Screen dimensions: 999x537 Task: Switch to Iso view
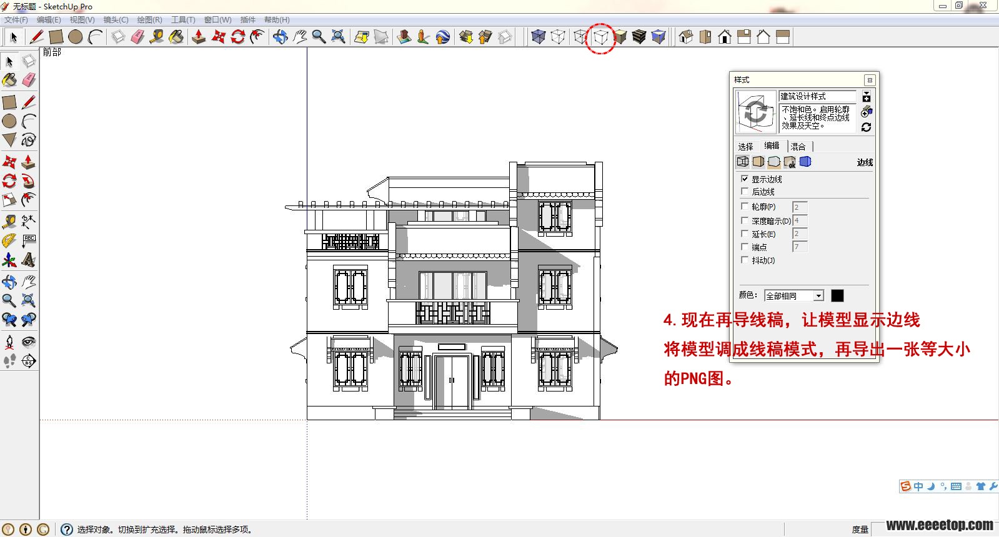click(686, 37)
